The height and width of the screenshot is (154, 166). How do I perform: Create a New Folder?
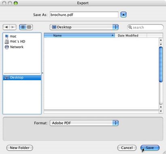point(19,148)
